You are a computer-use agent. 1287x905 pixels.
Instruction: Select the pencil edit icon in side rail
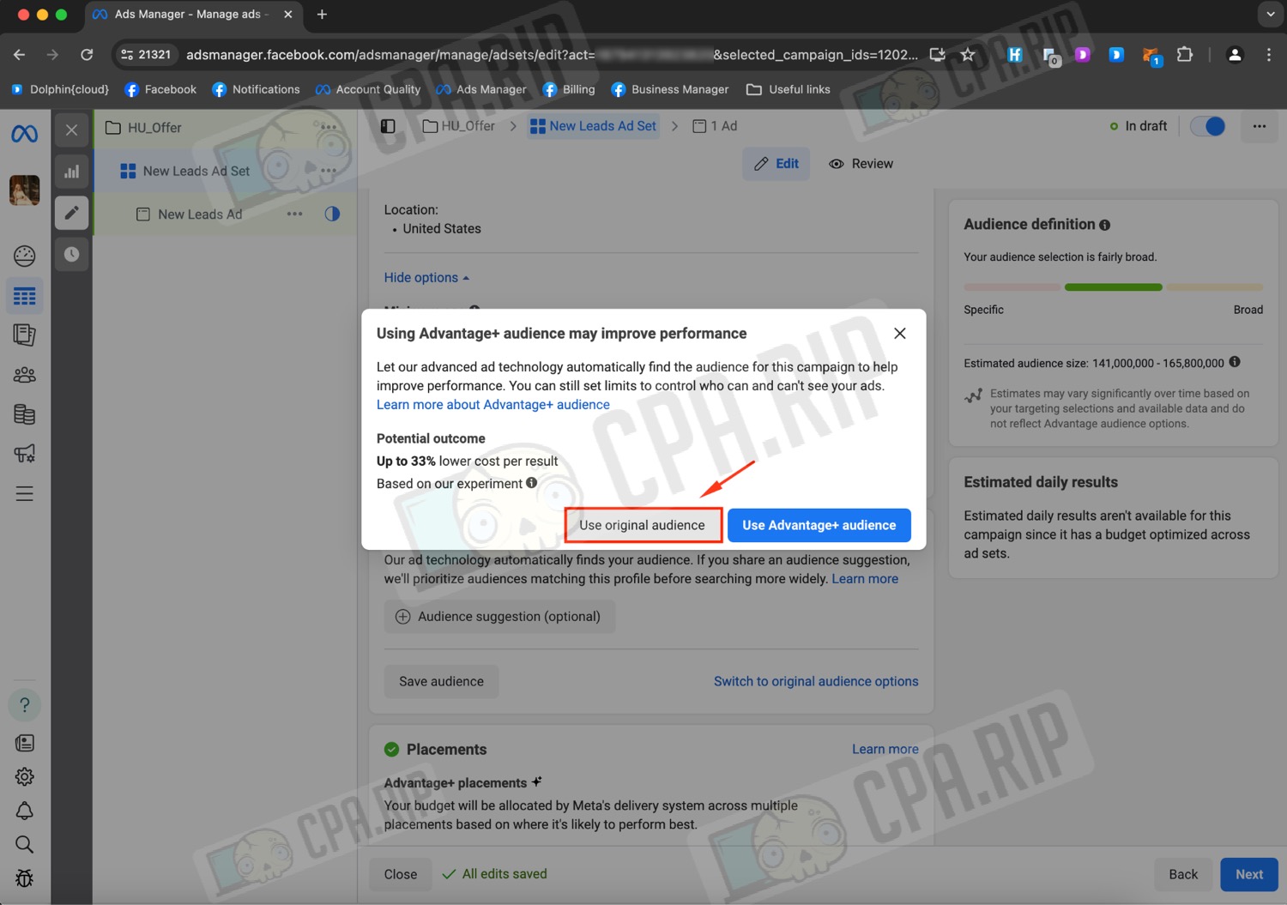pos(71,212)
